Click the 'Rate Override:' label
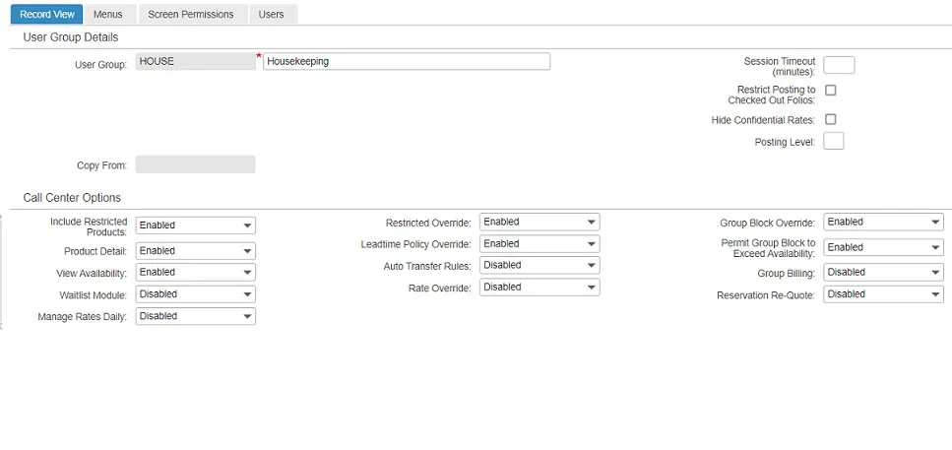Viewport: 952px width, 450px height. point(439,288)
